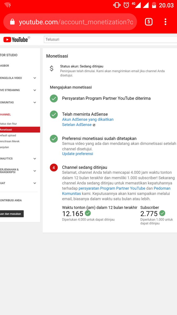Open the Channel sidebar section
This screenshot has width=177, height=315.
[6, 114]
